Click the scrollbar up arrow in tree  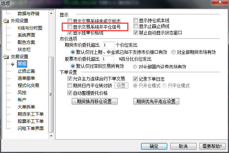click(51, 13)
